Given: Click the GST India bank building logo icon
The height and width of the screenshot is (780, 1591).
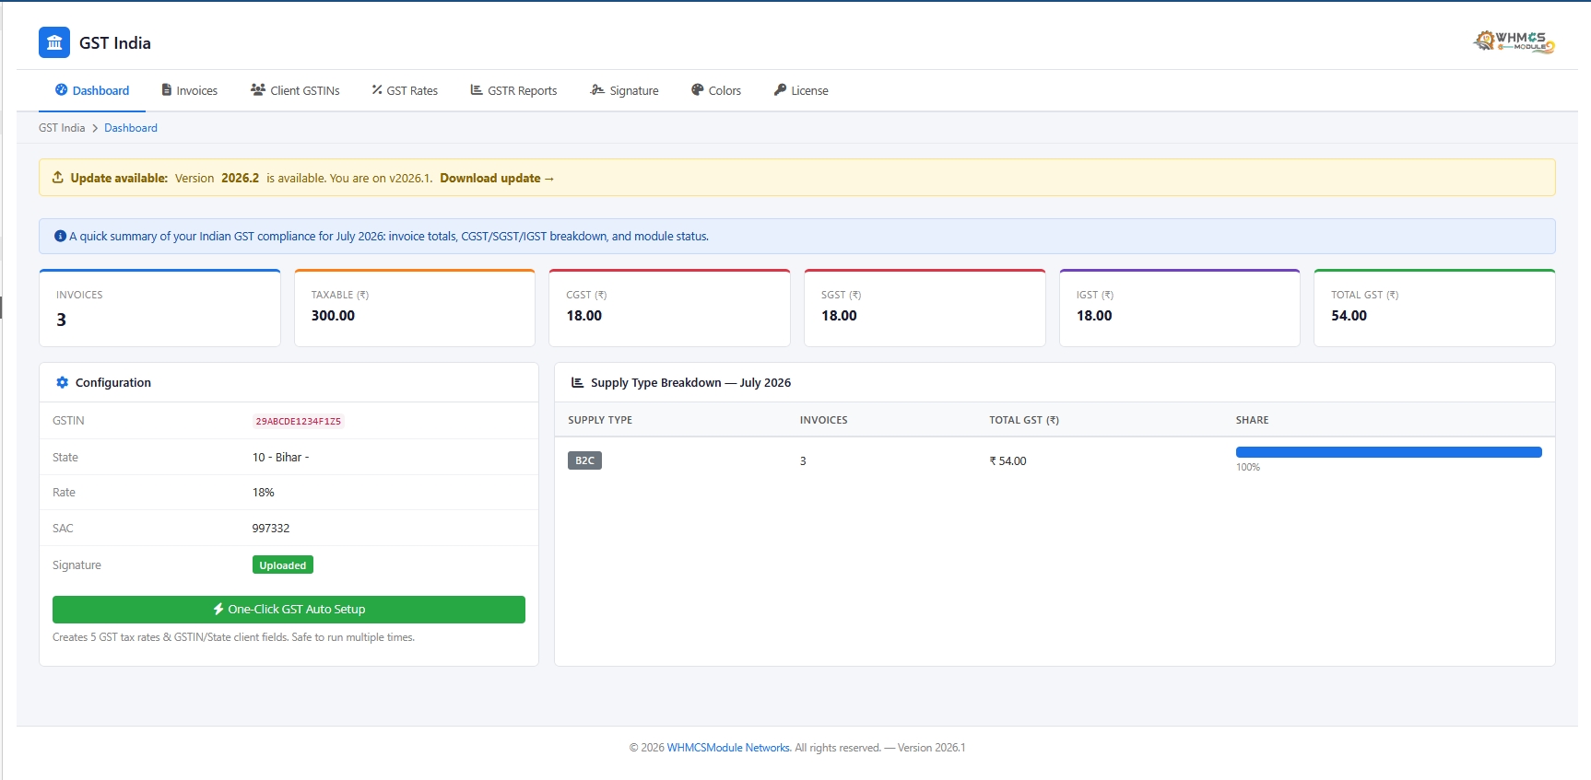Looking at the screenshot, I should 54,42.
